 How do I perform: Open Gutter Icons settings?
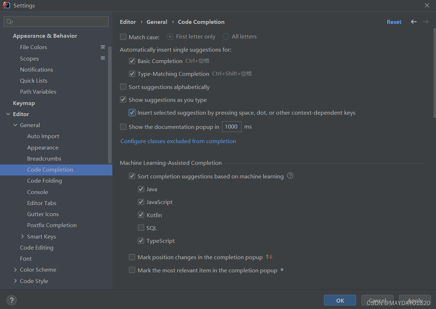tap(43, 214)
